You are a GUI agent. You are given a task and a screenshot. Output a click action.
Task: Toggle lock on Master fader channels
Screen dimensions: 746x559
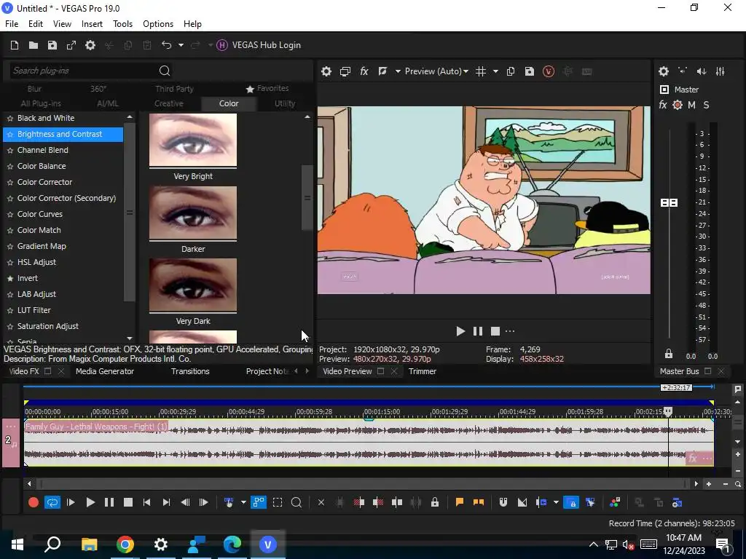669,354
